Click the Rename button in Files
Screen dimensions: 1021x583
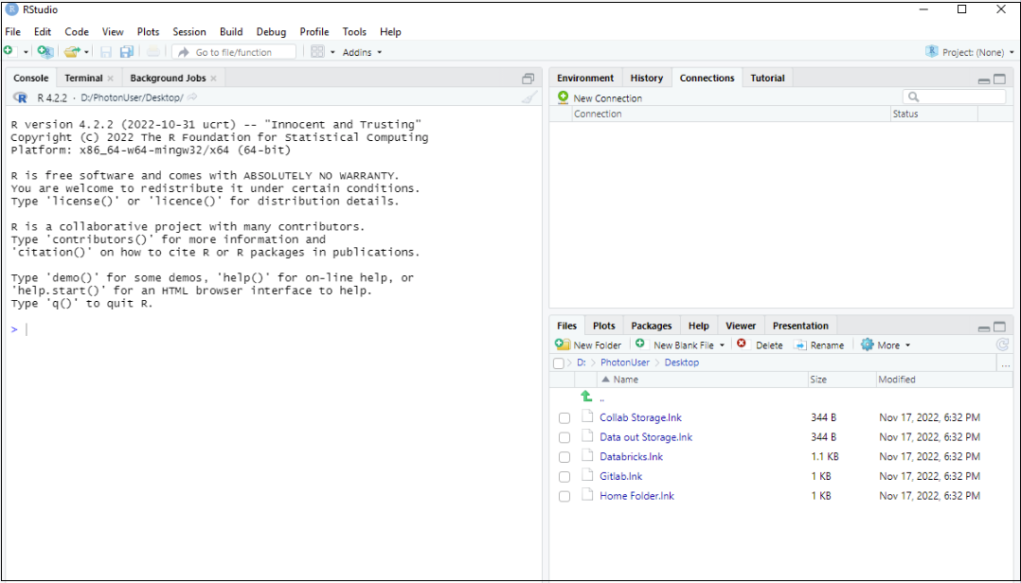click(x=818, y=344)
